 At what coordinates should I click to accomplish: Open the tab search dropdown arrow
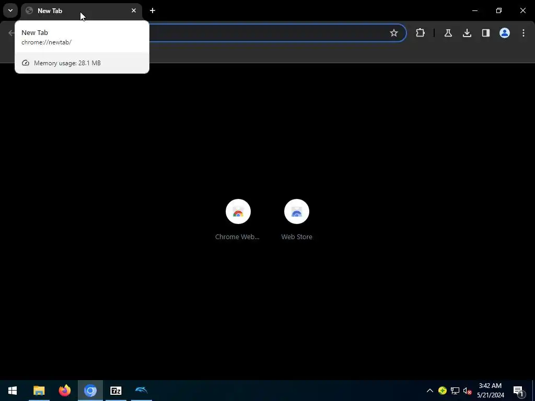point(10,10)
